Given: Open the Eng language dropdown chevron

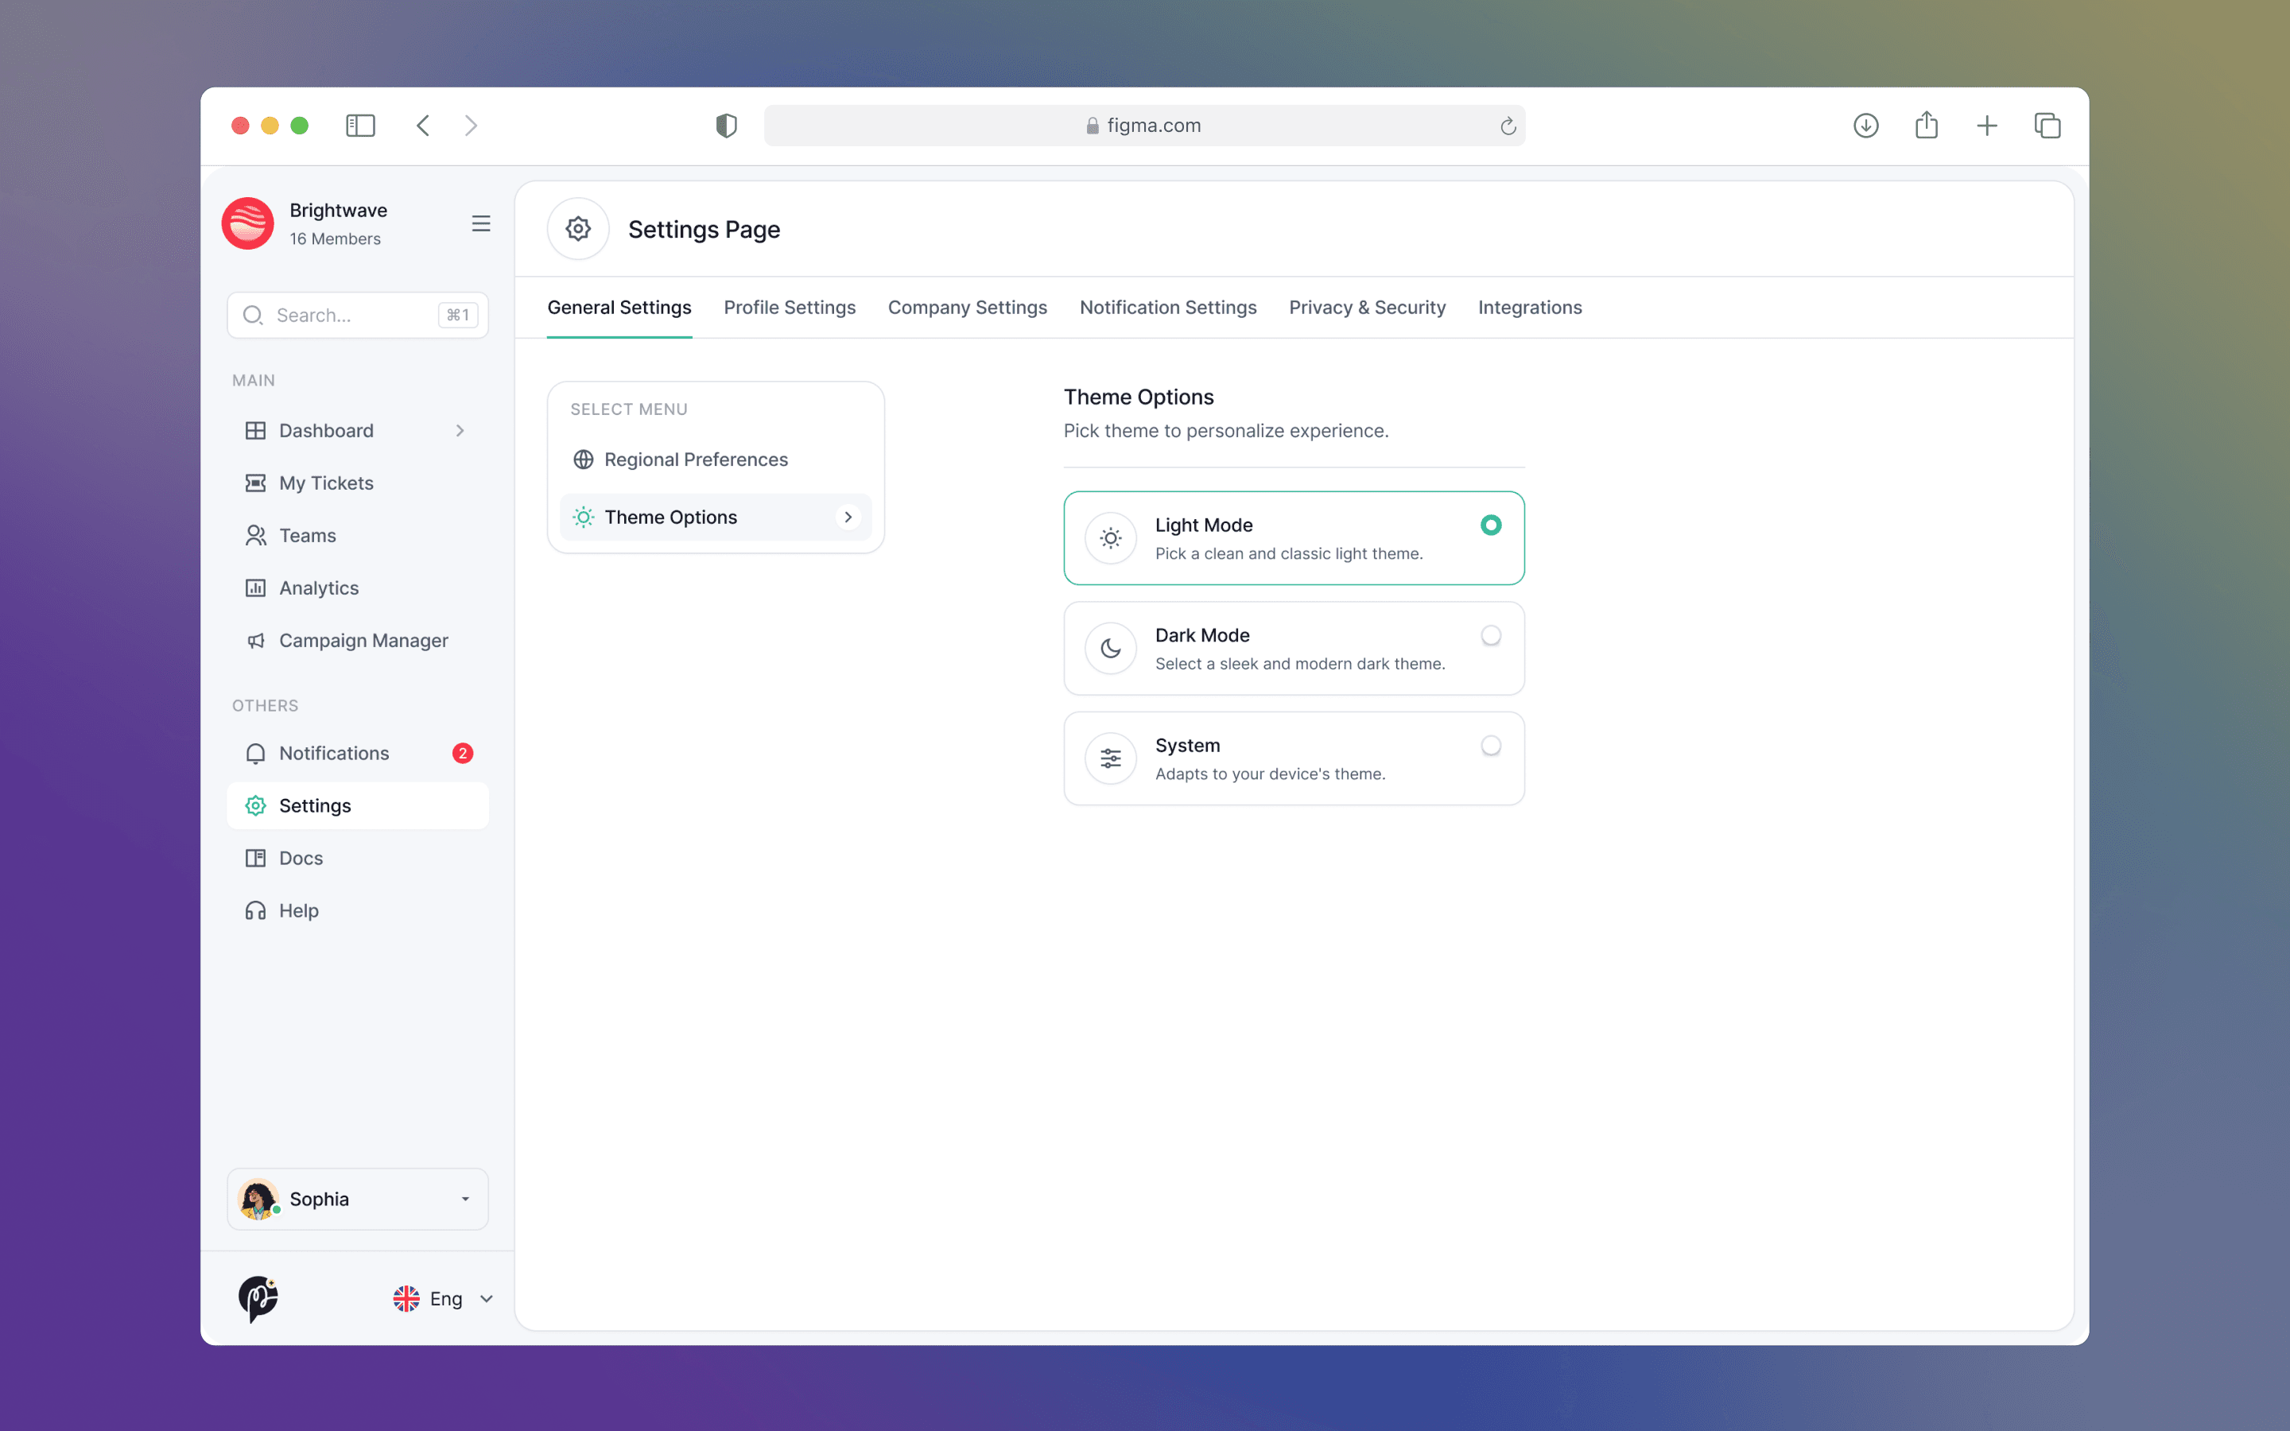Looking at the screenshot, I should tap(487, 1298).
